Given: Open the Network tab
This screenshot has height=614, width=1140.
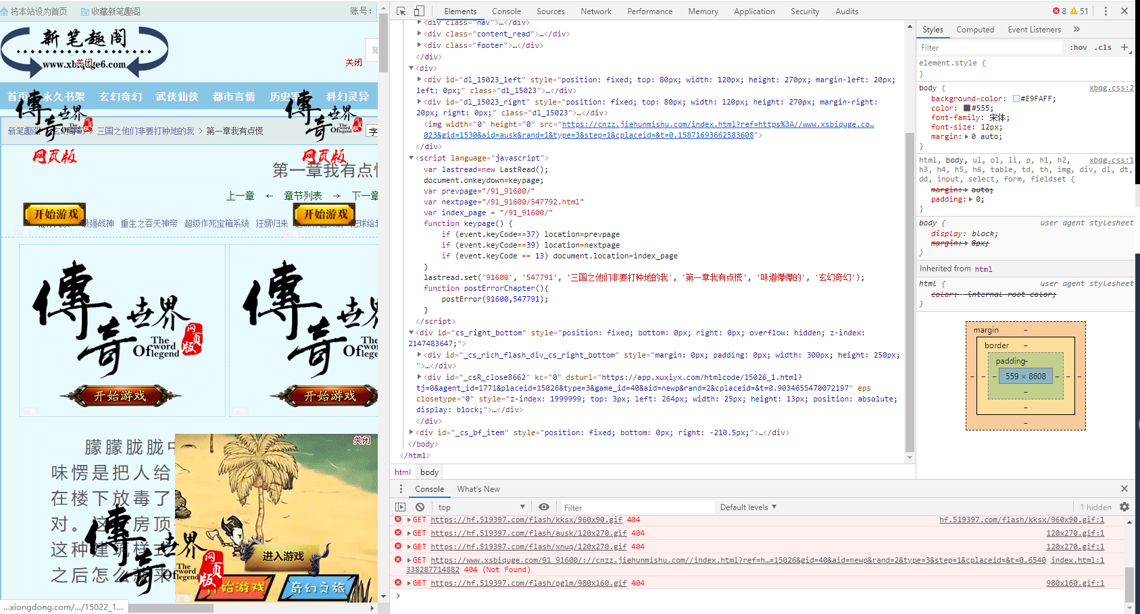Looking at the screenshot, I should click(595, 11).
